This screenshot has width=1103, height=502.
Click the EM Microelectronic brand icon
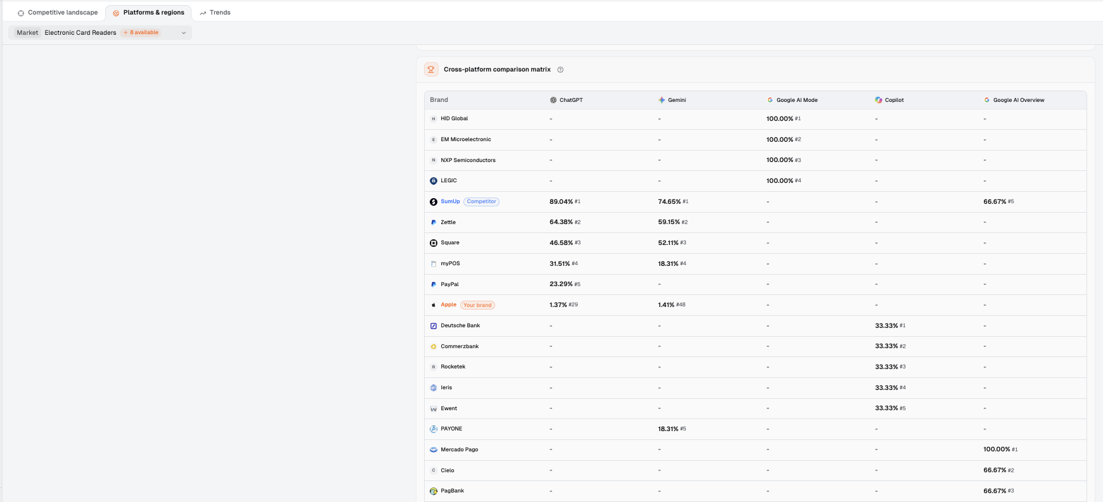[x=434, y=140]
